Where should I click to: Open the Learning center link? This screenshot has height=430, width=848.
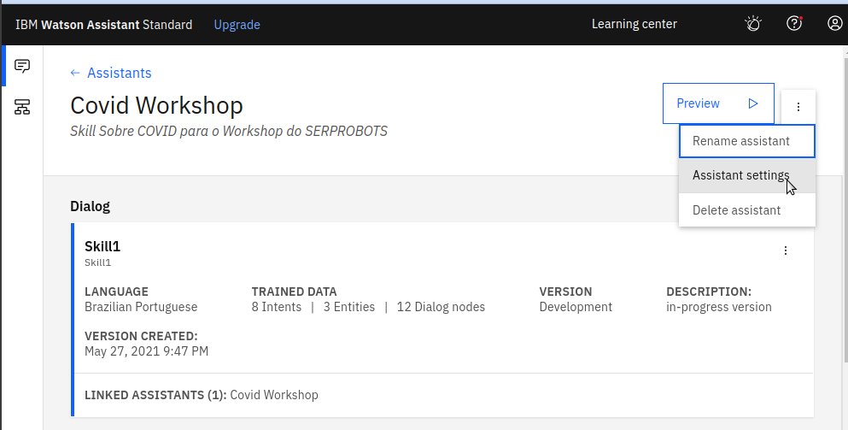point(634,24)
